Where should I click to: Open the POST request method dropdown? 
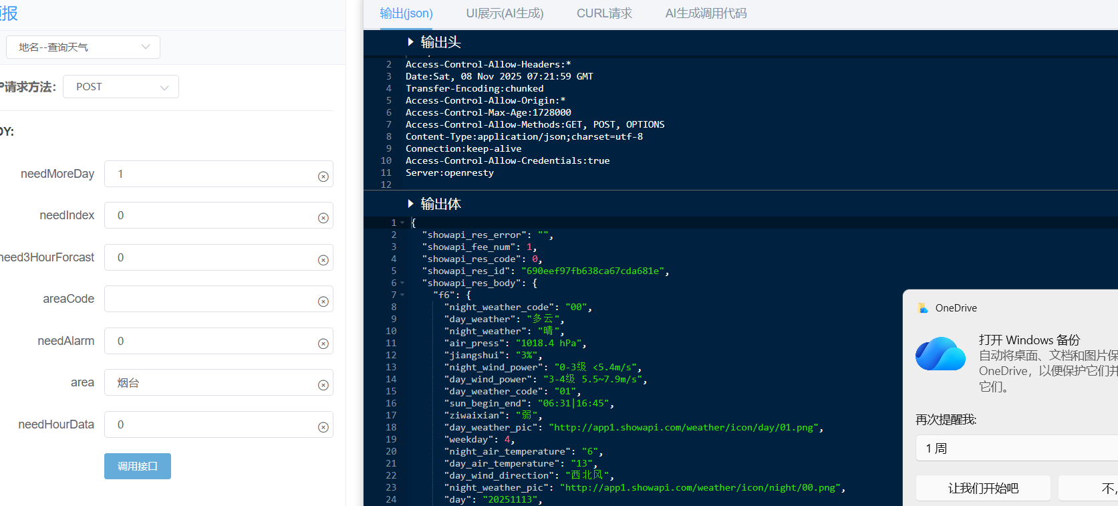click(x=121, y=87)
